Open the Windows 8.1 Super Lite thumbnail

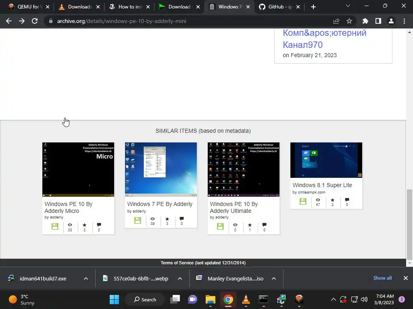[x=326, y=160]
